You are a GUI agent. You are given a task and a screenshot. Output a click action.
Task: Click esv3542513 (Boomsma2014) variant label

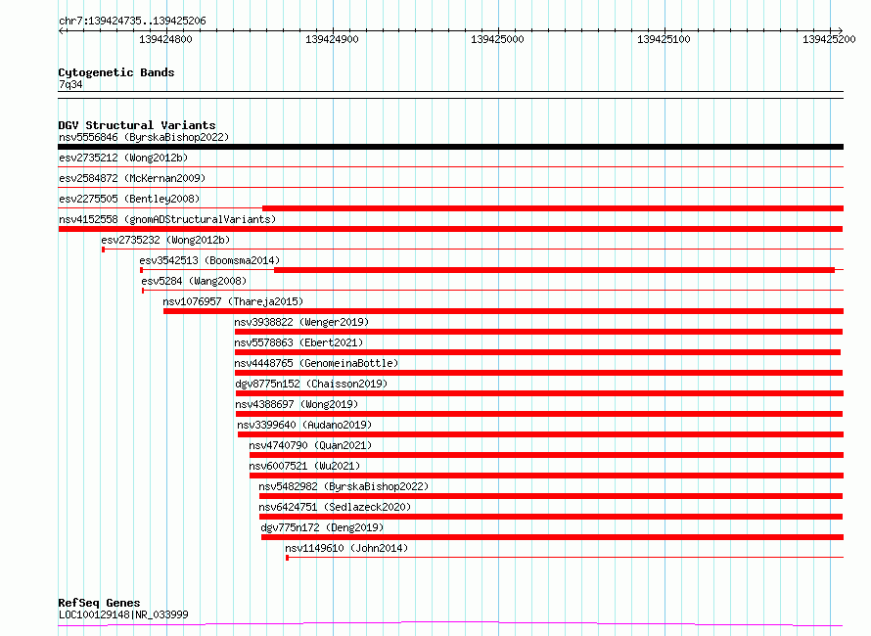pos(209,260)
